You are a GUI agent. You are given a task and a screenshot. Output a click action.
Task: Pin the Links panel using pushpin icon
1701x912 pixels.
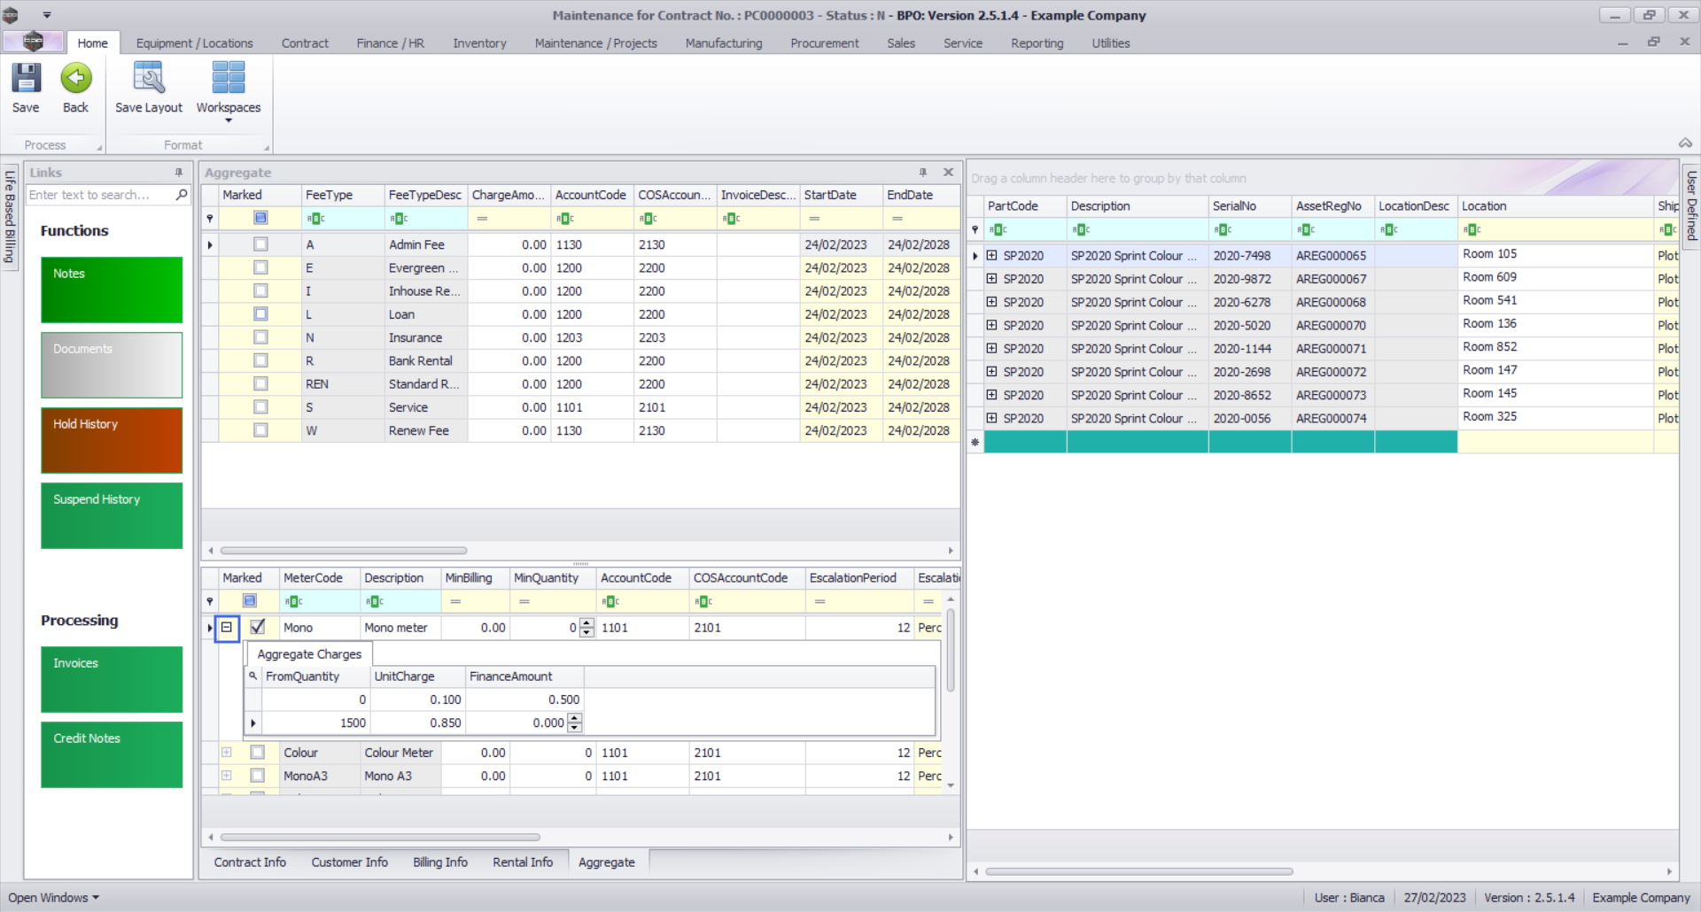tap(179, 173)
